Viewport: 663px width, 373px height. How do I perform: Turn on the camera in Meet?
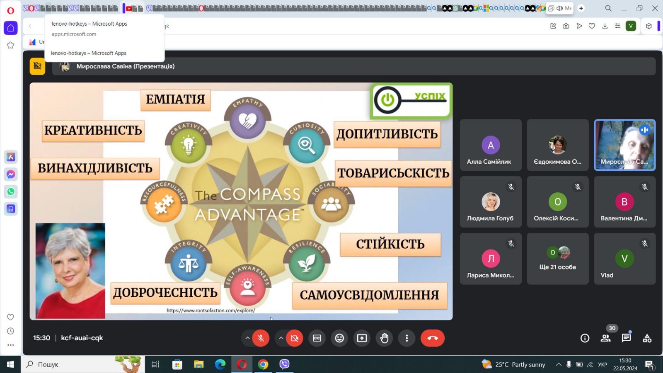(295, 338)
